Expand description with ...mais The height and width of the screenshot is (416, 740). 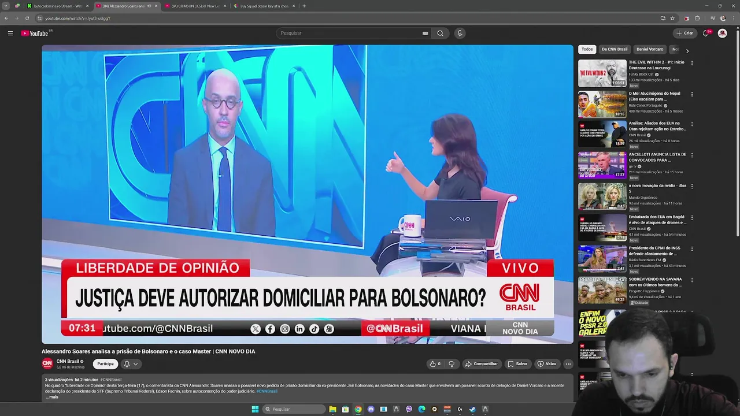53,397
